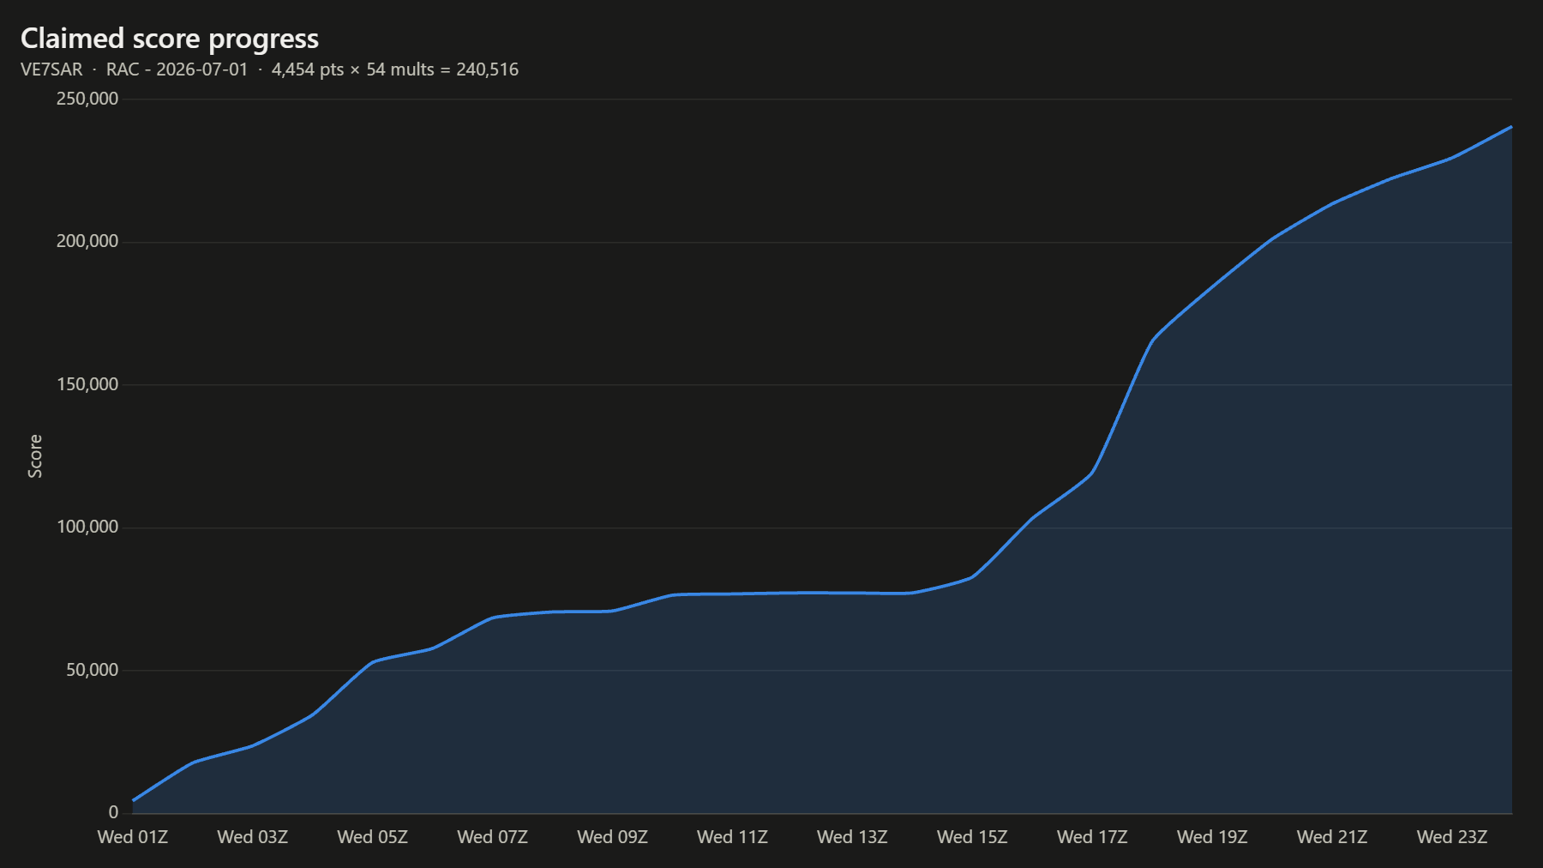Click the 50,000 y-axis label
The height and width of the screenshot is (868, 1543).
93,670
